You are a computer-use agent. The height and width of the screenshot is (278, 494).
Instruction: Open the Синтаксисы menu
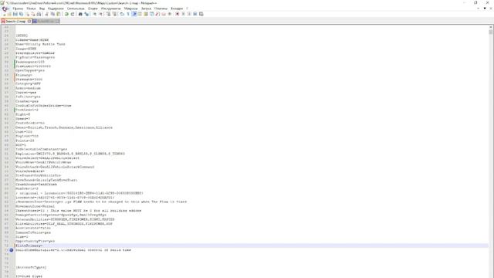coord(76,8)
